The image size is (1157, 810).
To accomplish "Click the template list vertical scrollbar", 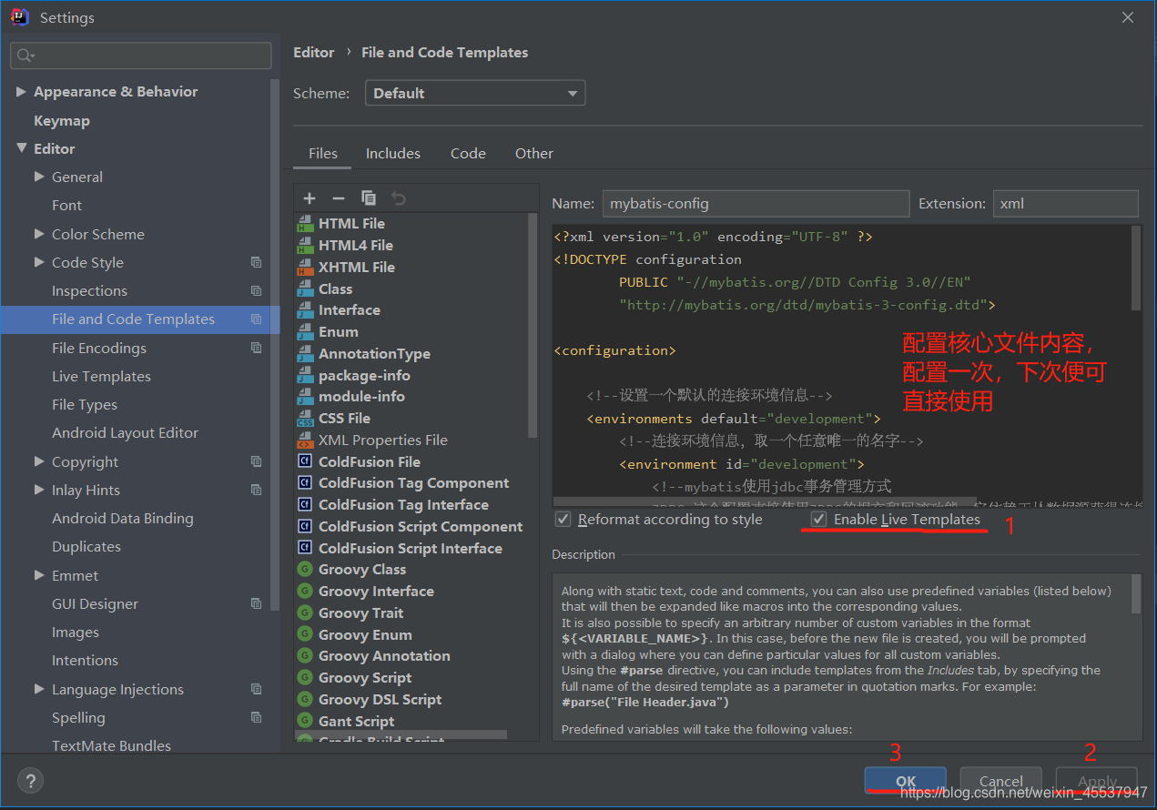I will (533, 326).
